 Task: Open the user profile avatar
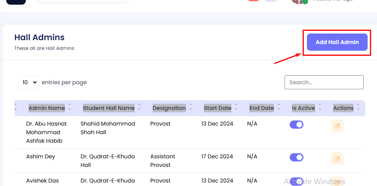click(298, 1)
